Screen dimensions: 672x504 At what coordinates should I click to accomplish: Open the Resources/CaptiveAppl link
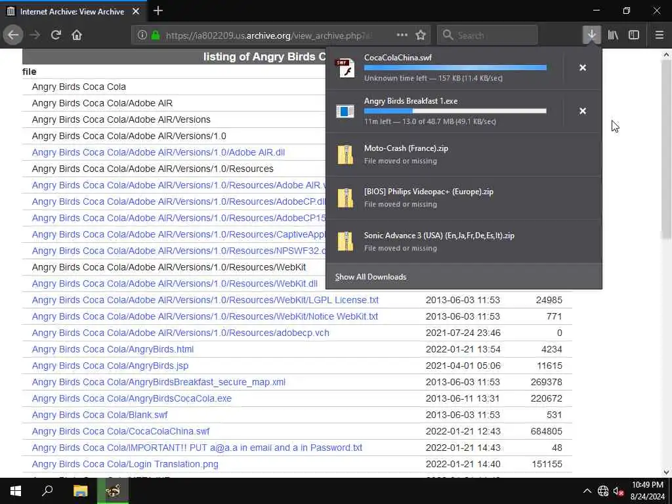tap(178, 234)
